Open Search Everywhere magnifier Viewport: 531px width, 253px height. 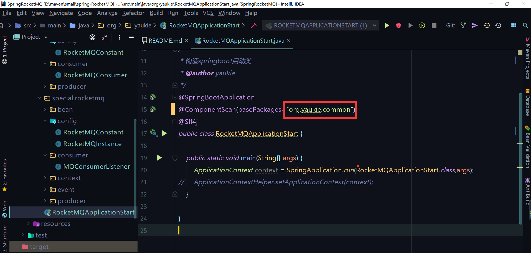coord(525,25)
